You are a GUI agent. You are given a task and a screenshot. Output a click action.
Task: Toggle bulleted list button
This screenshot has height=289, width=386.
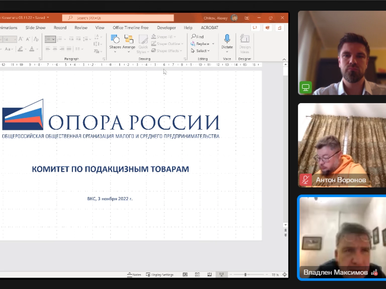[x=50, y=39]
